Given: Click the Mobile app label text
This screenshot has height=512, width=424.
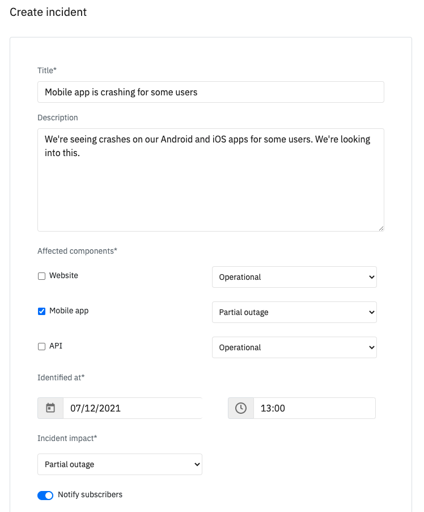Looking at the screenshot, I should pos(69,310).
